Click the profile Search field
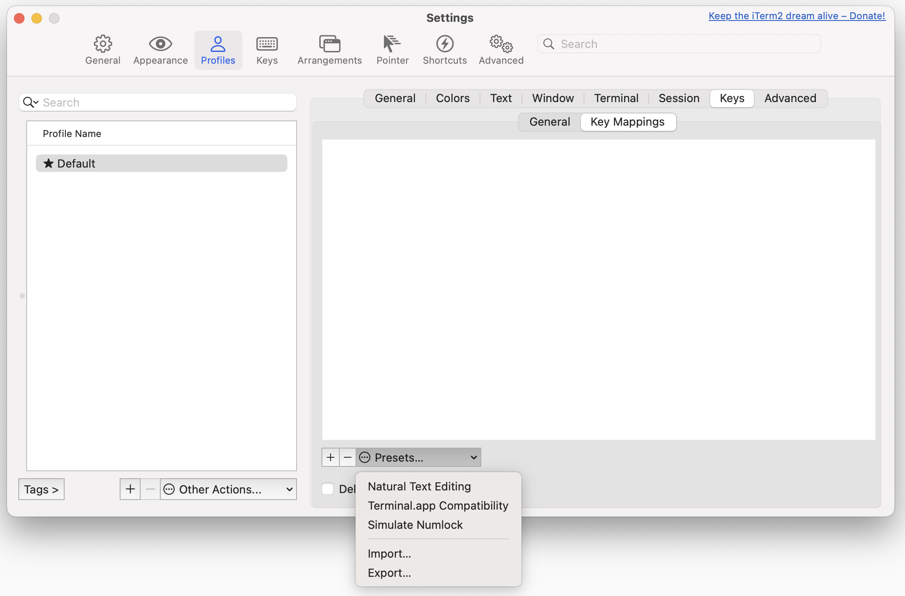The height and width of the screenshot is (596, 905). [x=158, y=102]
